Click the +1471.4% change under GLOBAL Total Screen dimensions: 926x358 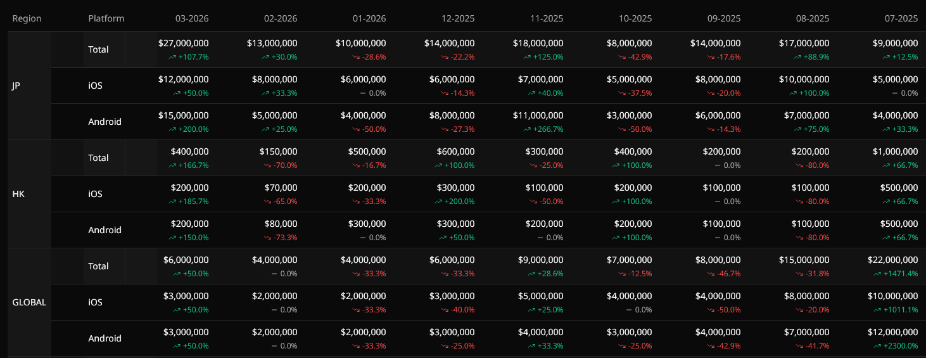[x=896, y=274]
